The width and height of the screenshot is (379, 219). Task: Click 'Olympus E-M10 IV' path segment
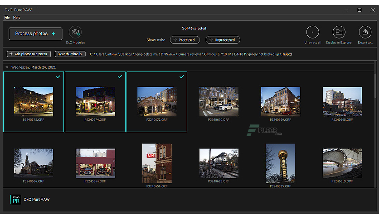(x=218, y=54)
